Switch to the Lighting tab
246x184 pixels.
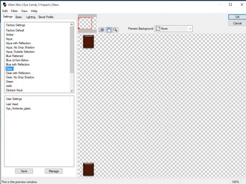(x=31, y=17)
